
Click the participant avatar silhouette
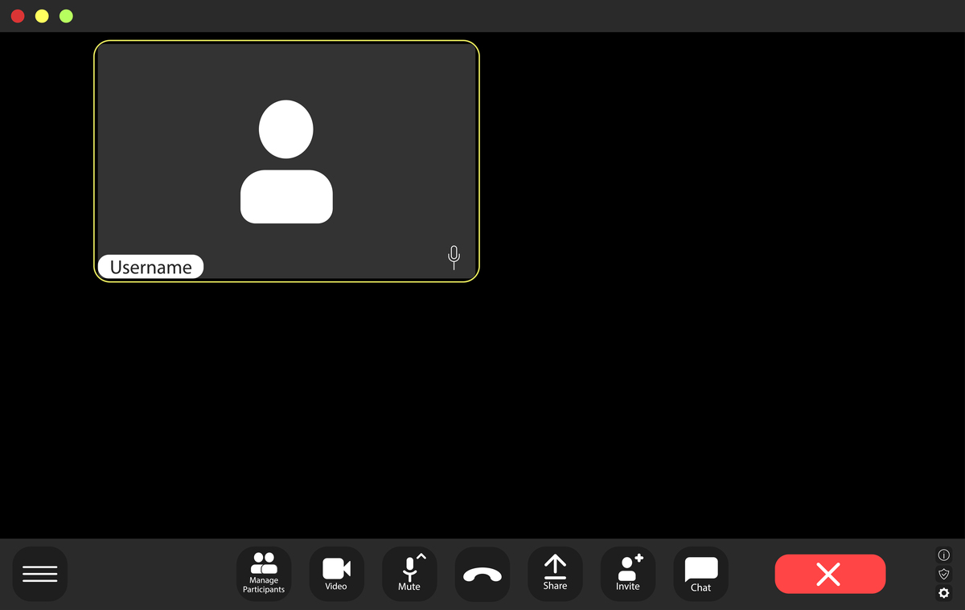[286, 162]
